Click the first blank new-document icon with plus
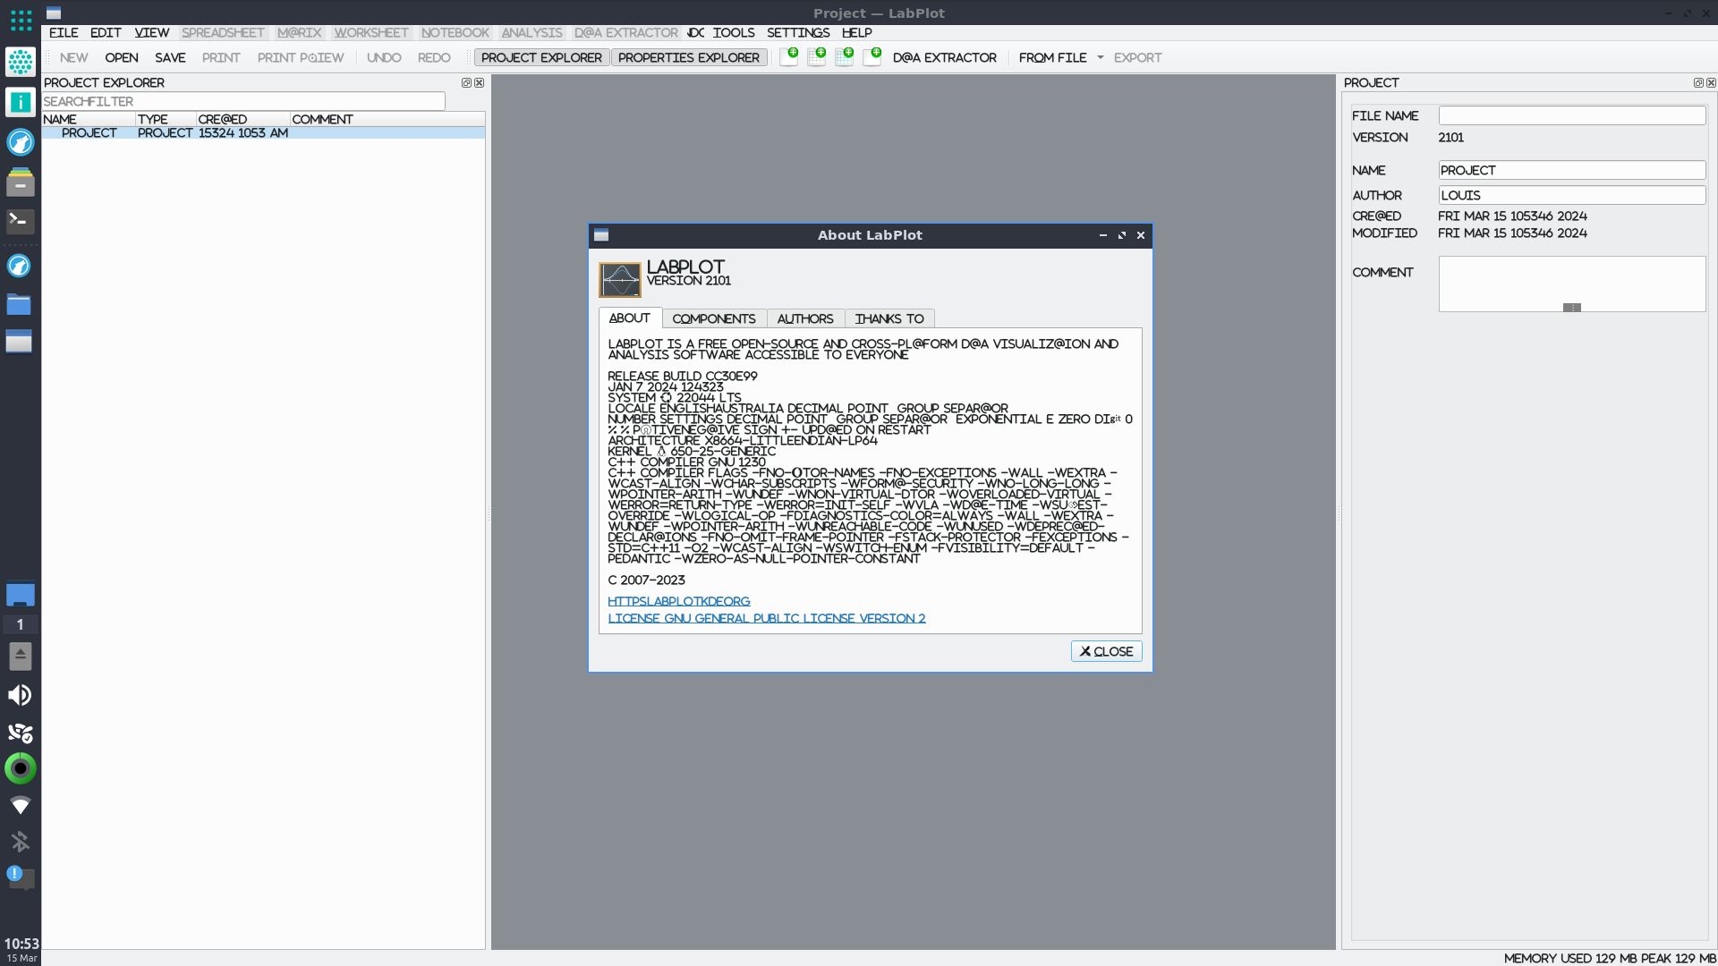 [x=788, y=57]
